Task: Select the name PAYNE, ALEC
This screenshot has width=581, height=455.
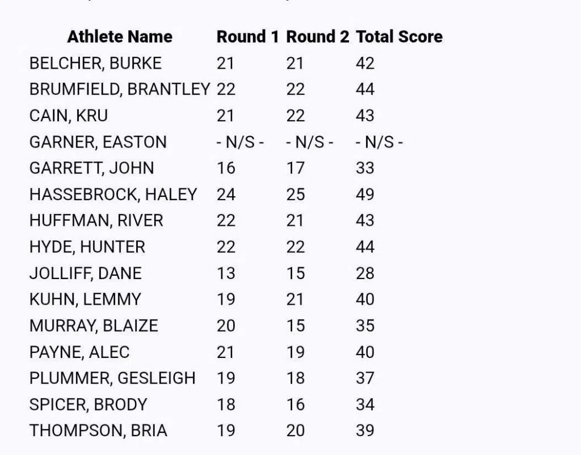Action: (79, 352)
